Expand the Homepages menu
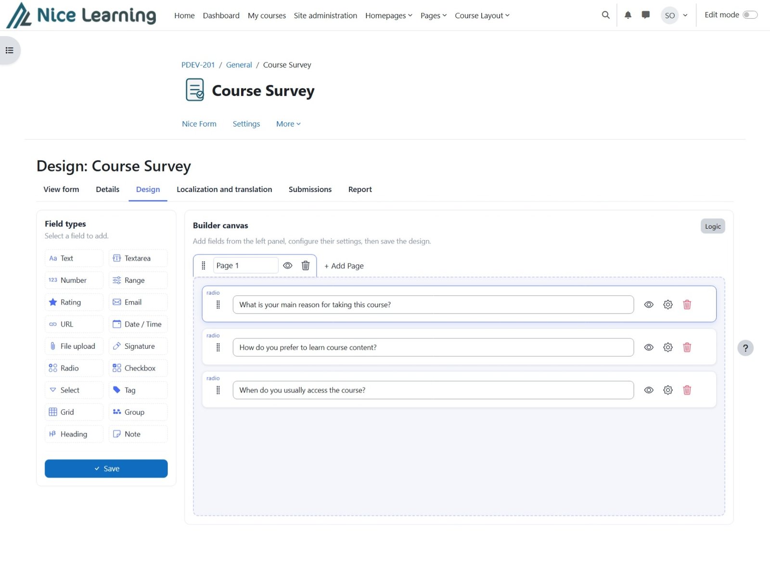The height and width of the screenshot is (569, 770). [x=389, y=15]
